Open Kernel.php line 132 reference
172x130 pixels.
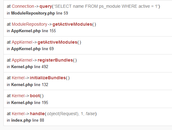27,85
